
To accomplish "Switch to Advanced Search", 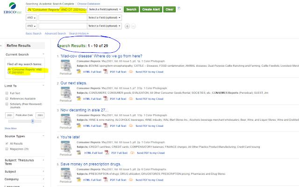I will click(55, 34).
